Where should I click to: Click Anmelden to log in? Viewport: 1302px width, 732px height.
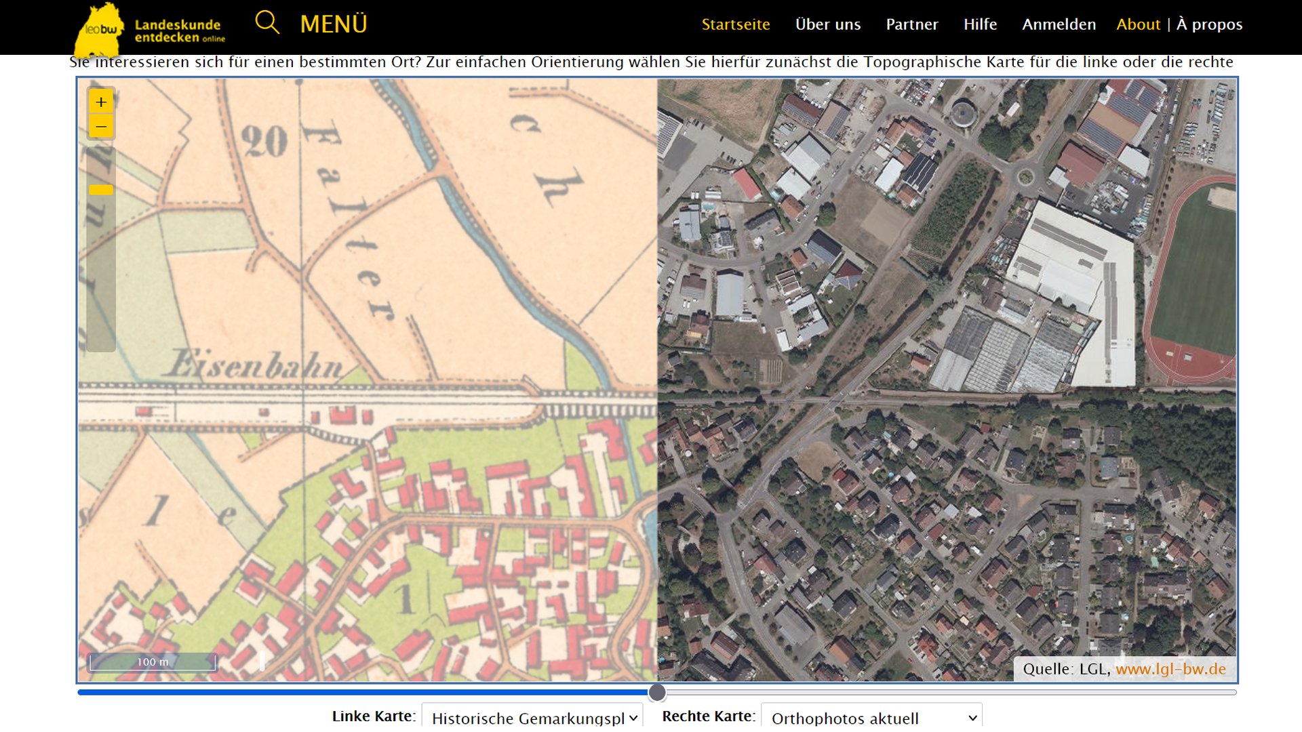[x=1059, y=24]
